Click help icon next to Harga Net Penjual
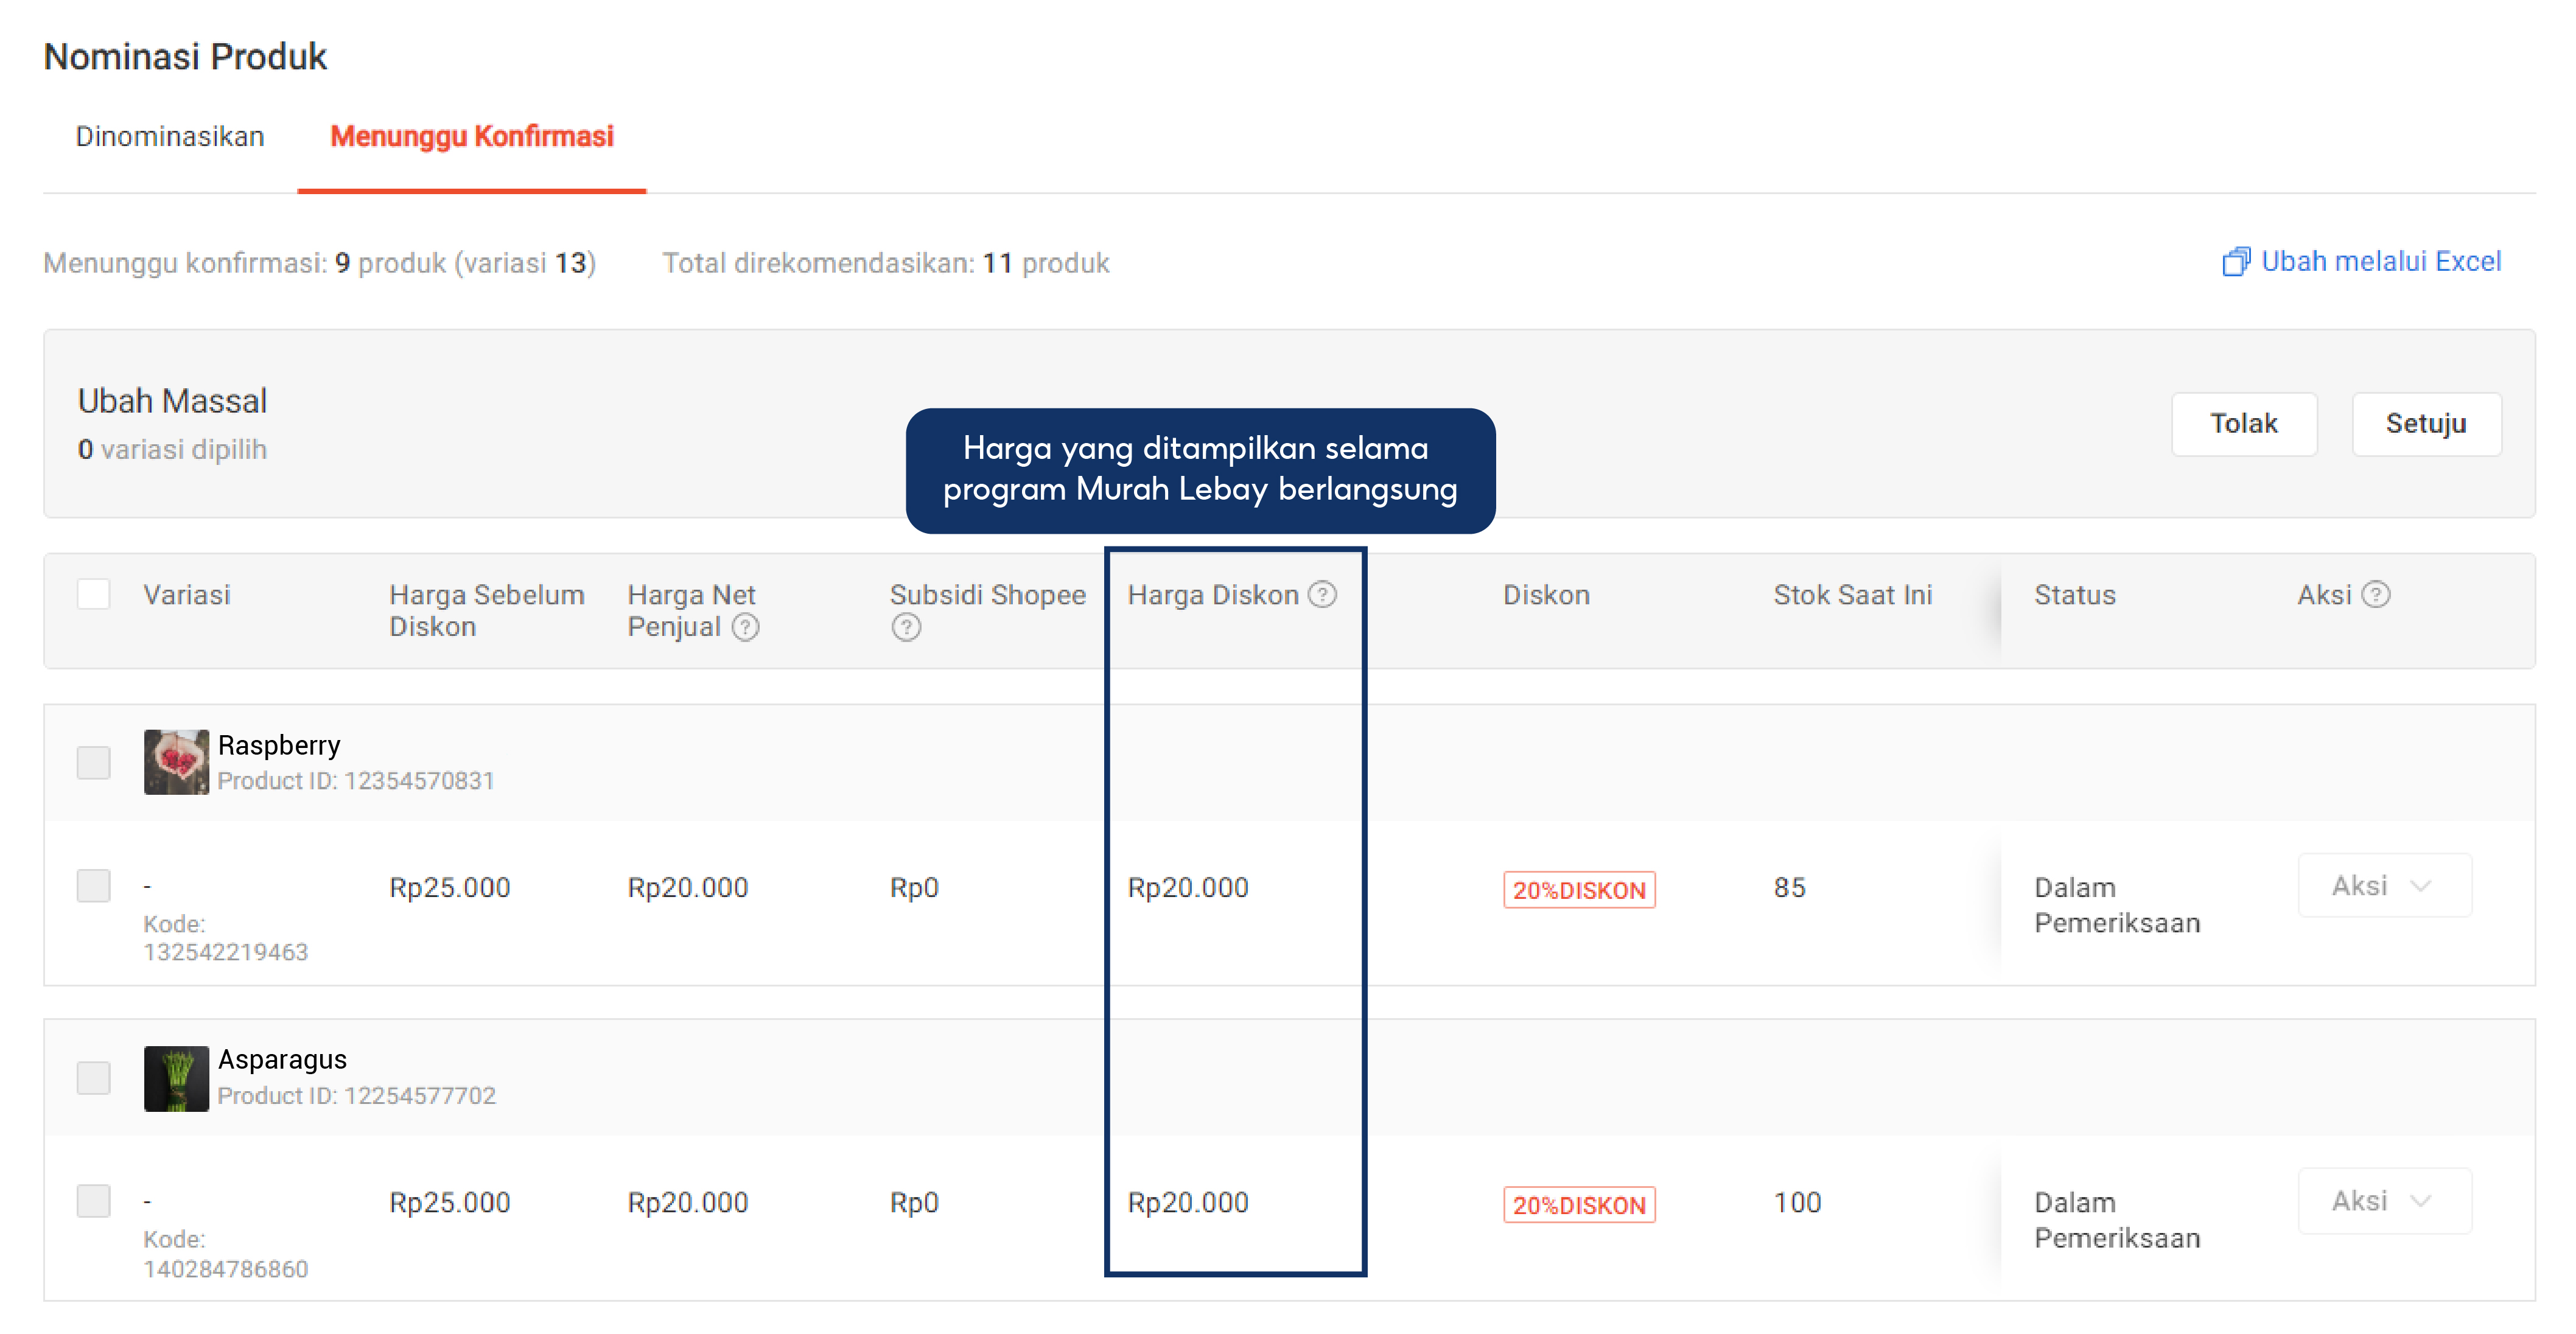This screenshot has width=2576, height=1334. click(x=745, y=627)
